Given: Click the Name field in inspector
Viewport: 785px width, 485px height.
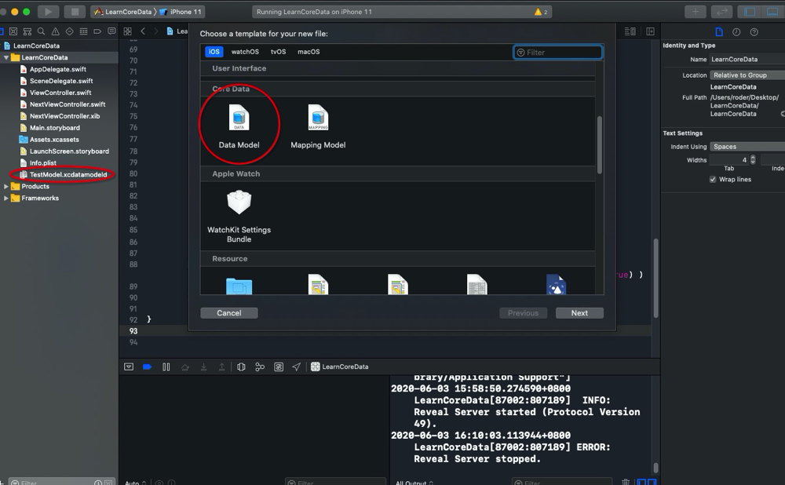Looking at the screenshot, I should click(747, 59).
